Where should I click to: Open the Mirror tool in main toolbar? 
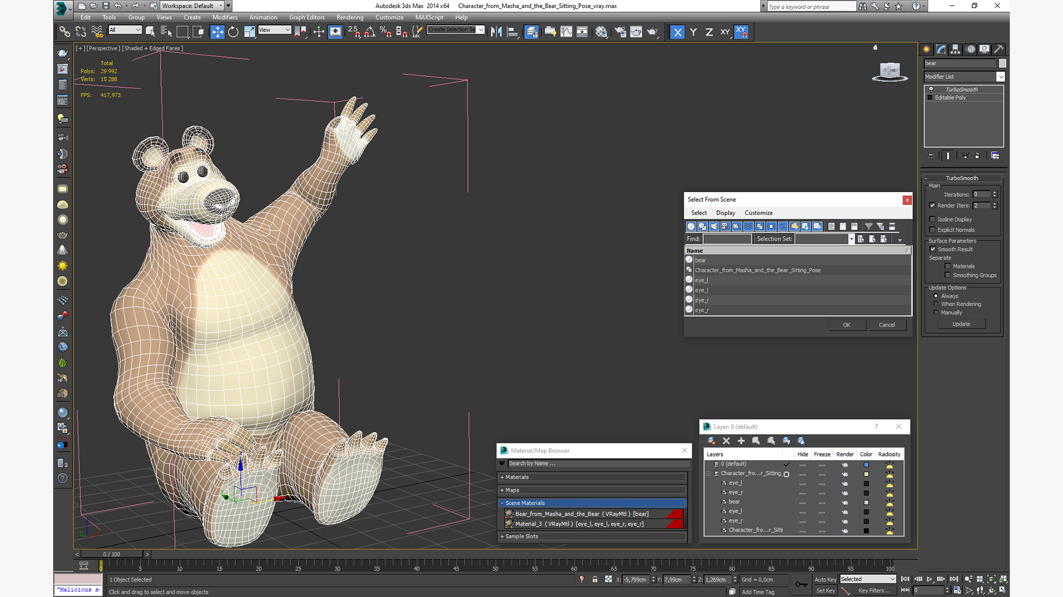click(496, 32)
